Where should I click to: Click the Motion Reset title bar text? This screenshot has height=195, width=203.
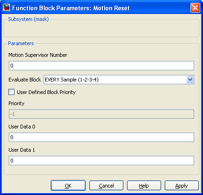coord(111,8)
